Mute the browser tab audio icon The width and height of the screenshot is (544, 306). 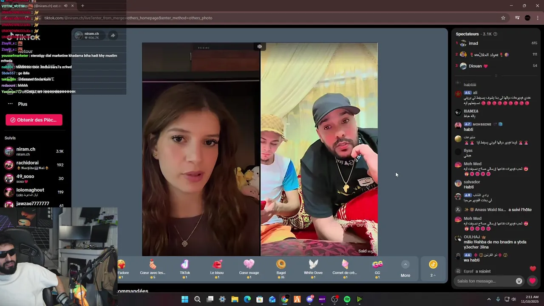[x=65, y=6]
